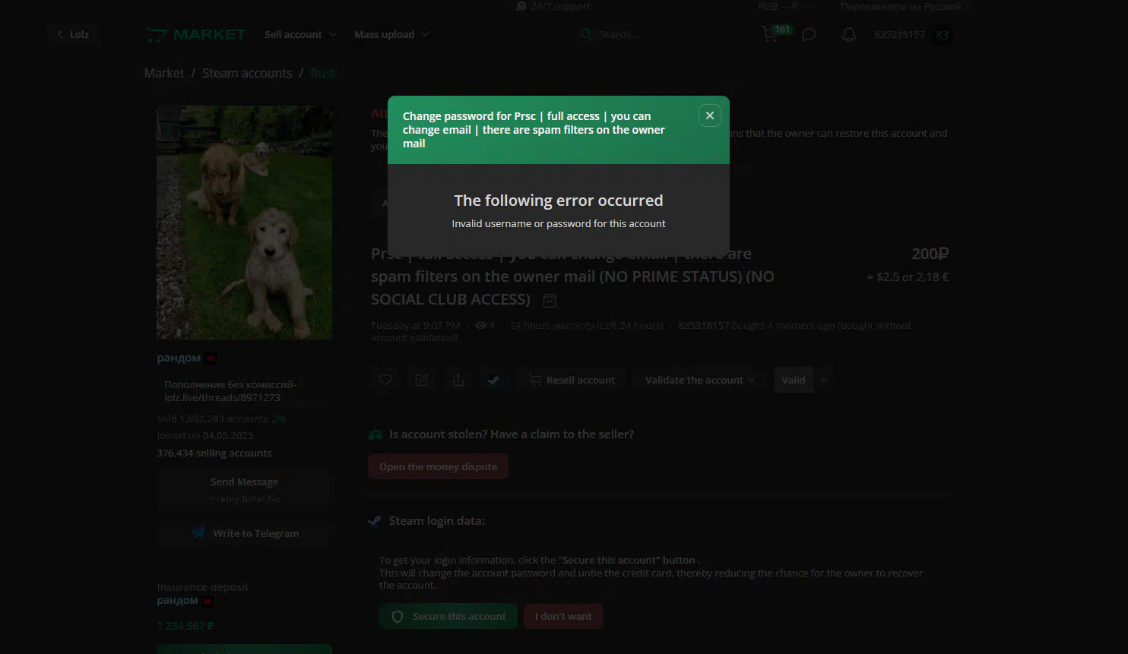The image size is (1128, 654).
Task: Switch language to Russian link
Action: (x=901, y=6)
